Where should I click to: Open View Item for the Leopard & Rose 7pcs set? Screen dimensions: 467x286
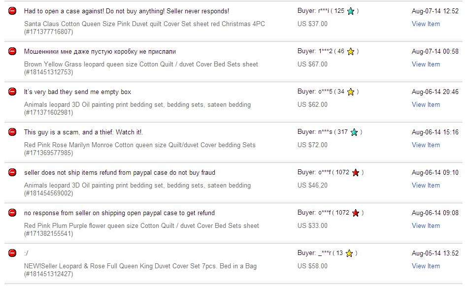426,266
